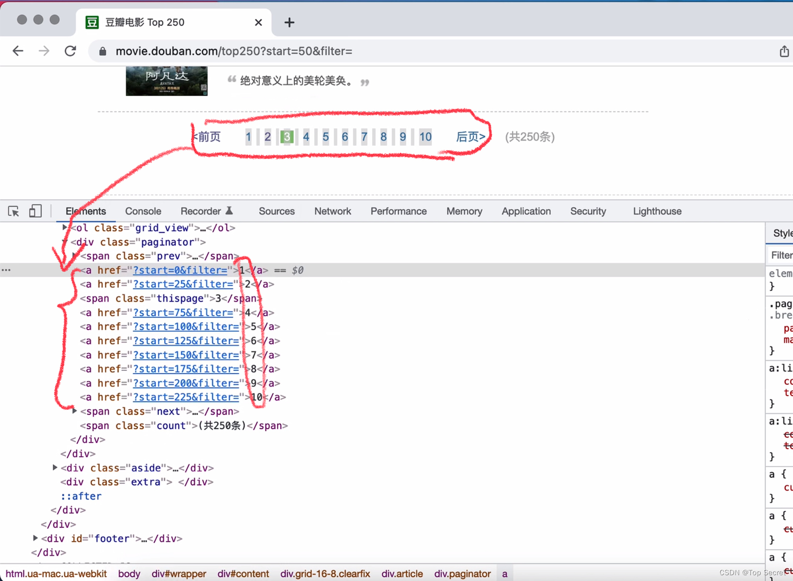Click the ?start=175&filter= href link
Viewport: 793px width, 581px height.
pyautogui.click(x=186, y=369)
